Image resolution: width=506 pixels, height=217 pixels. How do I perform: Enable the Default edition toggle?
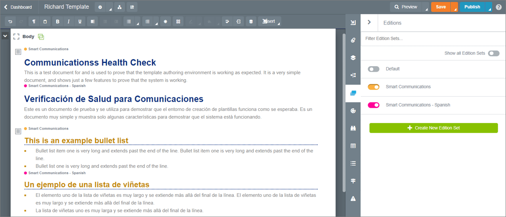[373, 69]
